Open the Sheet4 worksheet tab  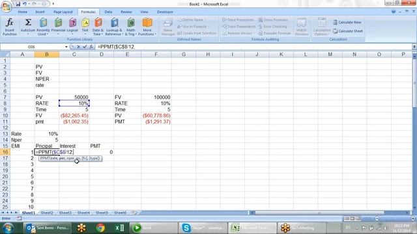click(x=83, y=213)
